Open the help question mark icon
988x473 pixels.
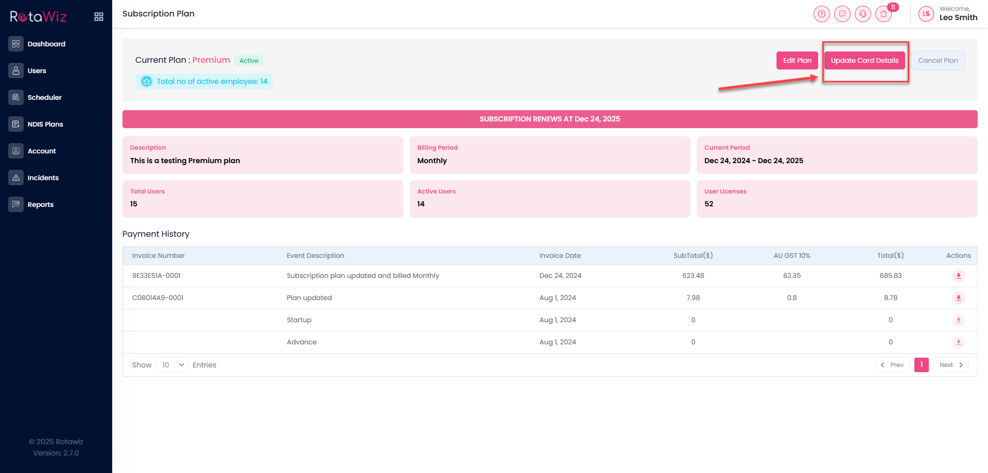(822, 14)
